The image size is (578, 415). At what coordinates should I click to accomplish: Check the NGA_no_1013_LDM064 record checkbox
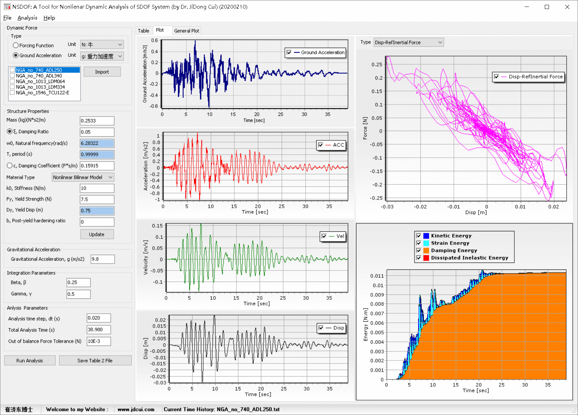coord(12,81)
